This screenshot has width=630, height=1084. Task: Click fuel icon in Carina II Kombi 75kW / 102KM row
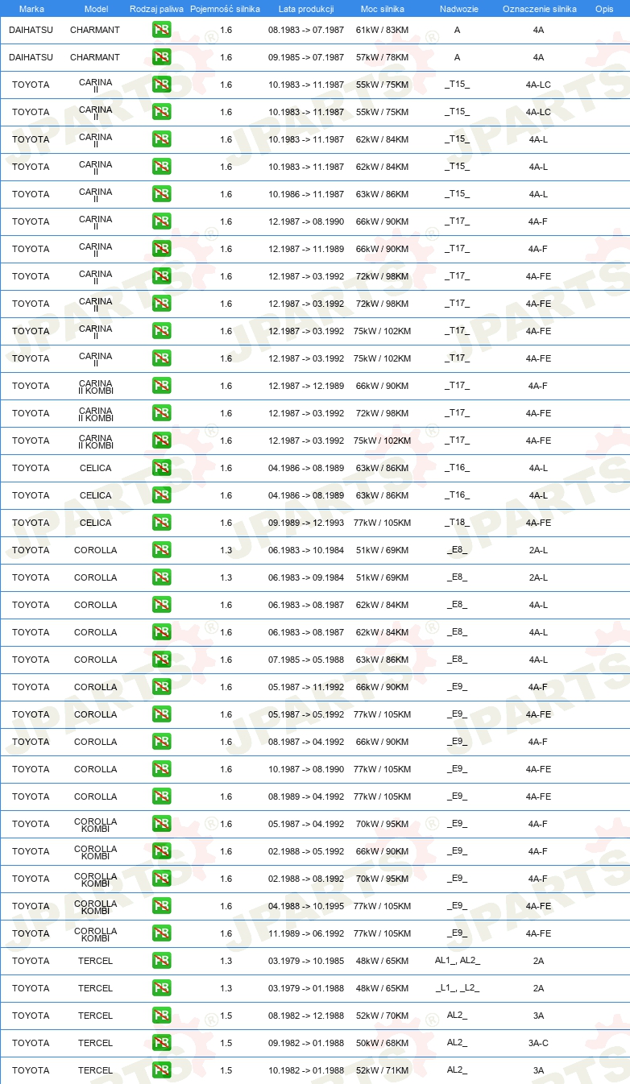(161, 441)
